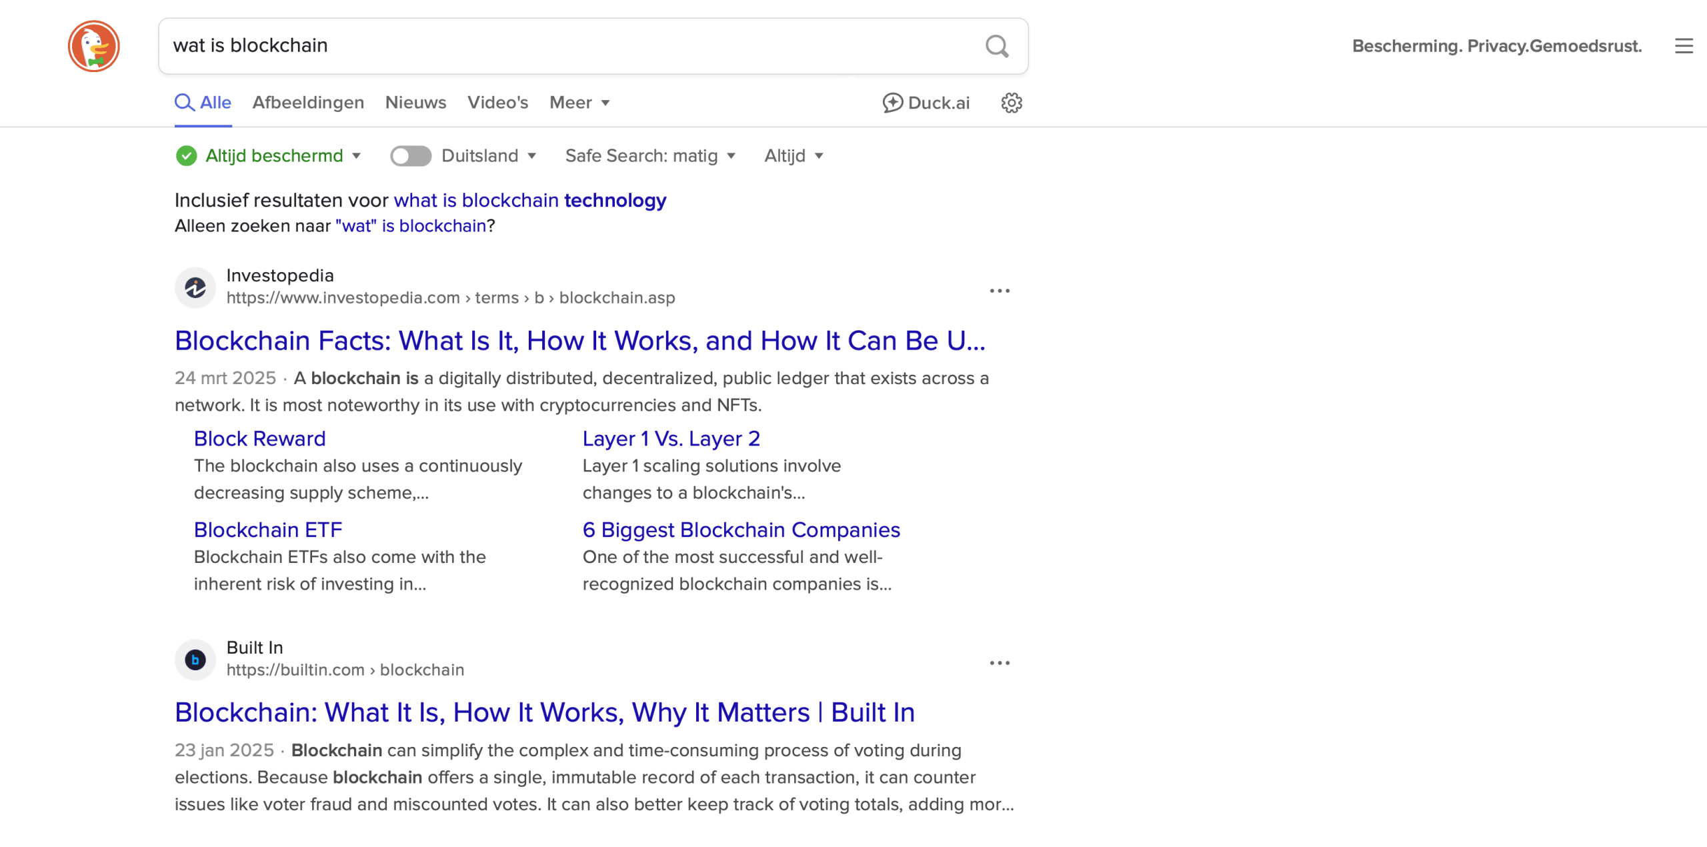Open more options for Built In result
Viewport: 1707px width, 847px height.
1000,663
